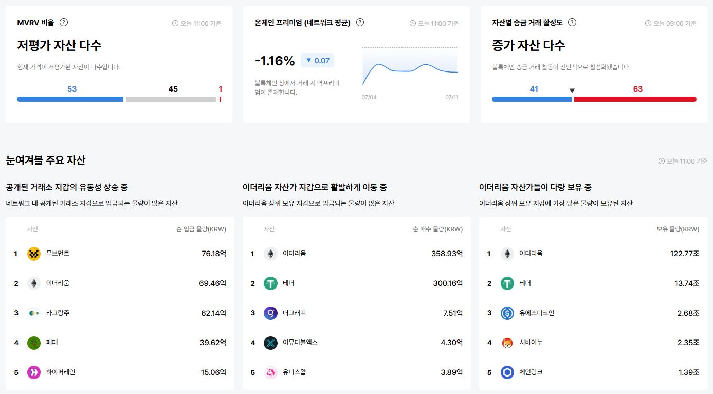The image size is (713, 394).
Task: Click the 유에스디코인 coin icon
Action: (x=507, y=313)
